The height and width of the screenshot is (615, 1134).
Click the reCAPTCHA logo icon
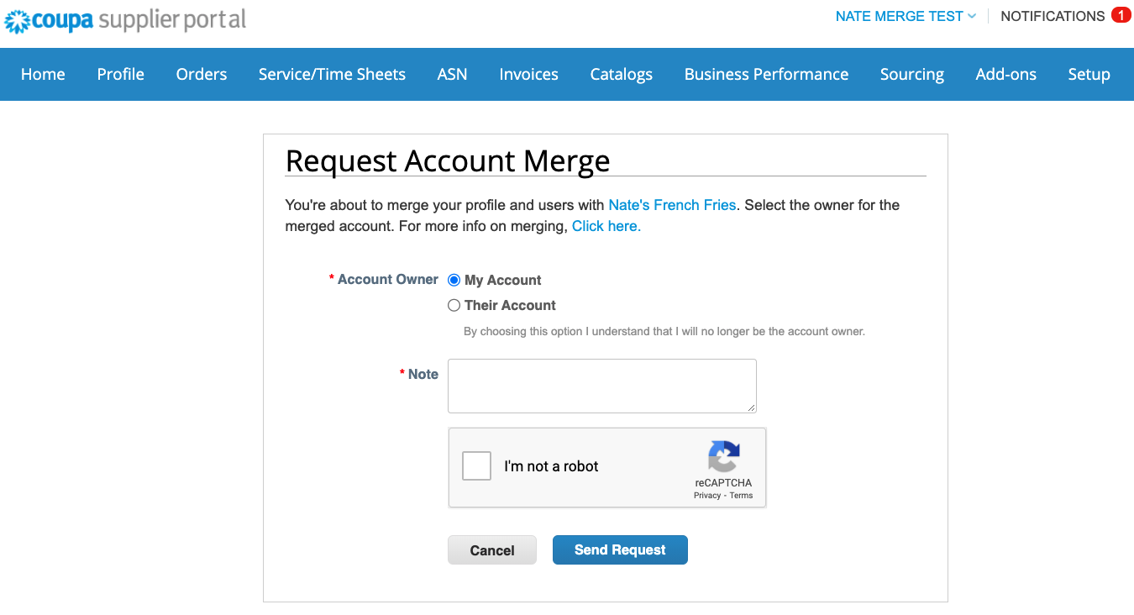723,457
